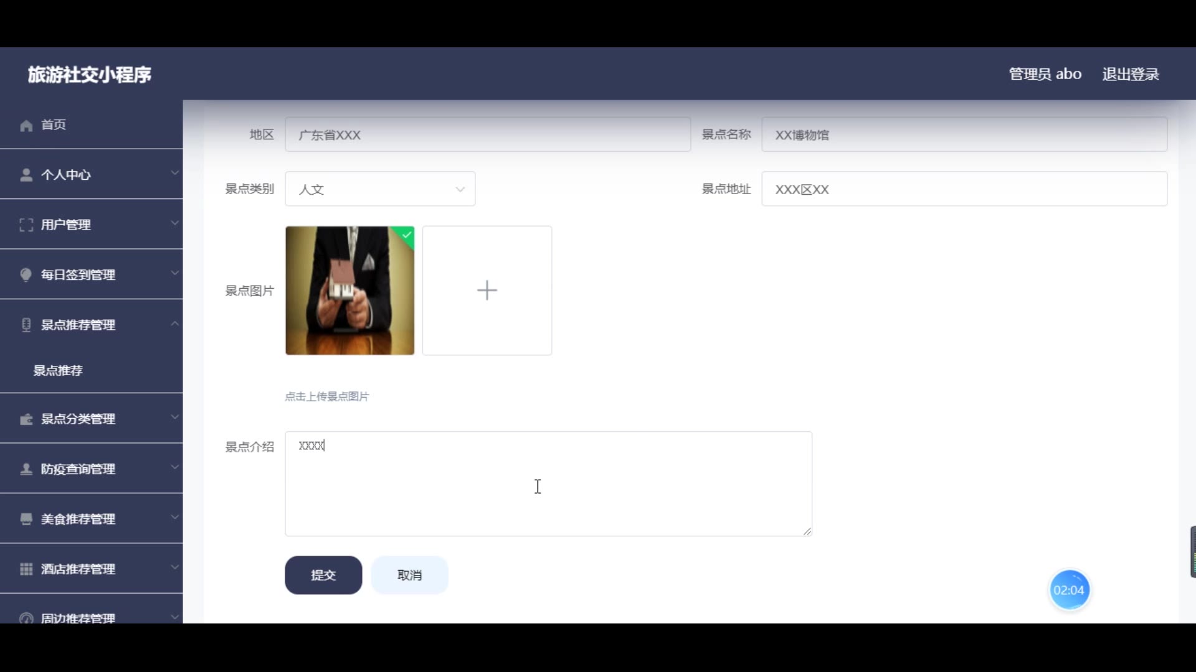Click the blue 02:04 timer bubble
Viewport: 1196px width, 672px height.
pyautogui.click(x=1069, y=590)
